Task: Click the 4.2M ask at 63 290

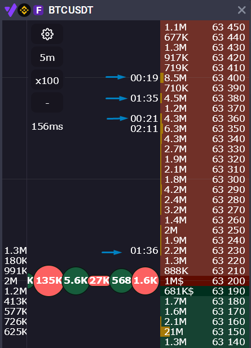Action: pyautogui.click(x=205, y=190)
